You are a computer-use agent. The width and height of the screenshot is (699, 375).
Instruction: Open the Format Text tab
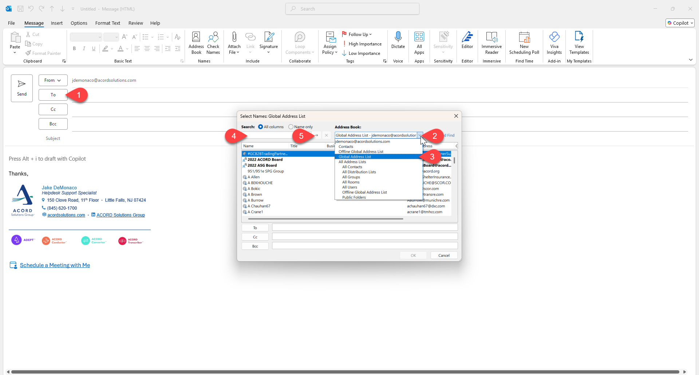(107, 23)
